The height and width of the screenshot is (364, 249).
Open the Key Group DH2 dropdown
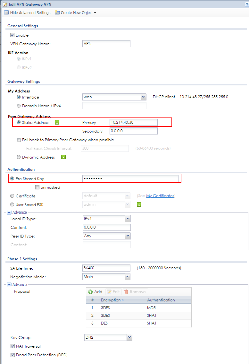(x=129, y=337)
